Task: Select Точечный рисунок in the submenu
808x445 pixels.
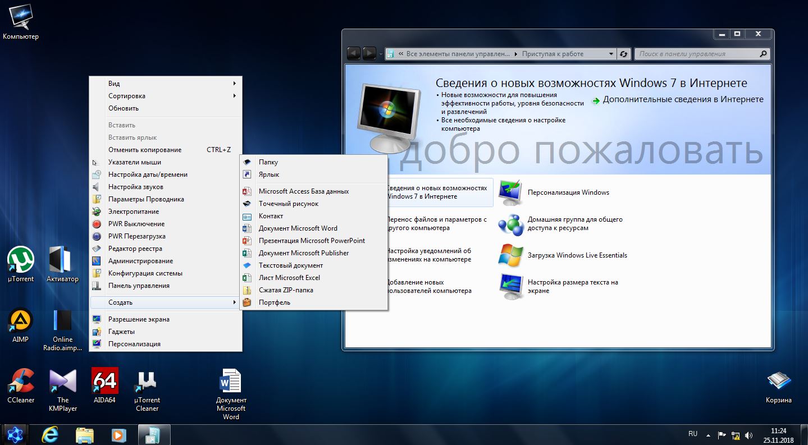Action: [314, 204]
